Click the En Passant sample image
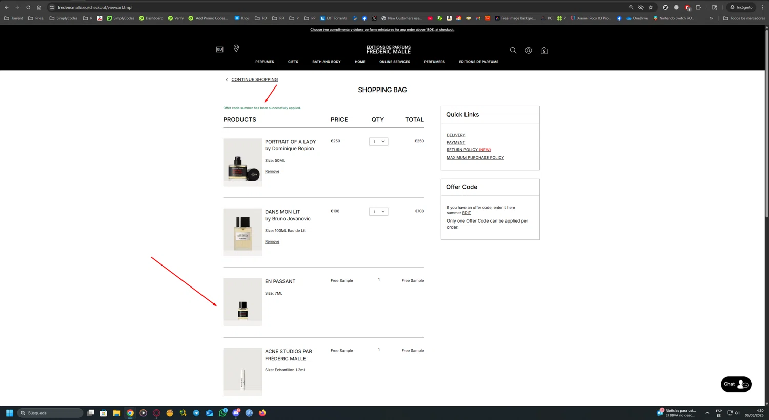Viewport: 769px width, 420px height. (242, 302)
